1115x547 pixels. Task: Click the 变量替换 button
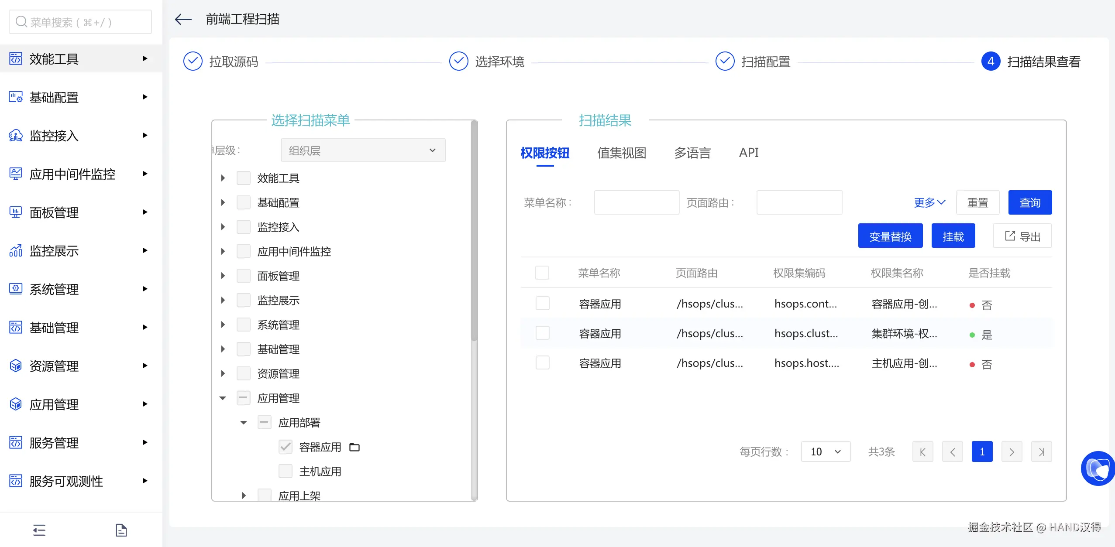(890, 236)
